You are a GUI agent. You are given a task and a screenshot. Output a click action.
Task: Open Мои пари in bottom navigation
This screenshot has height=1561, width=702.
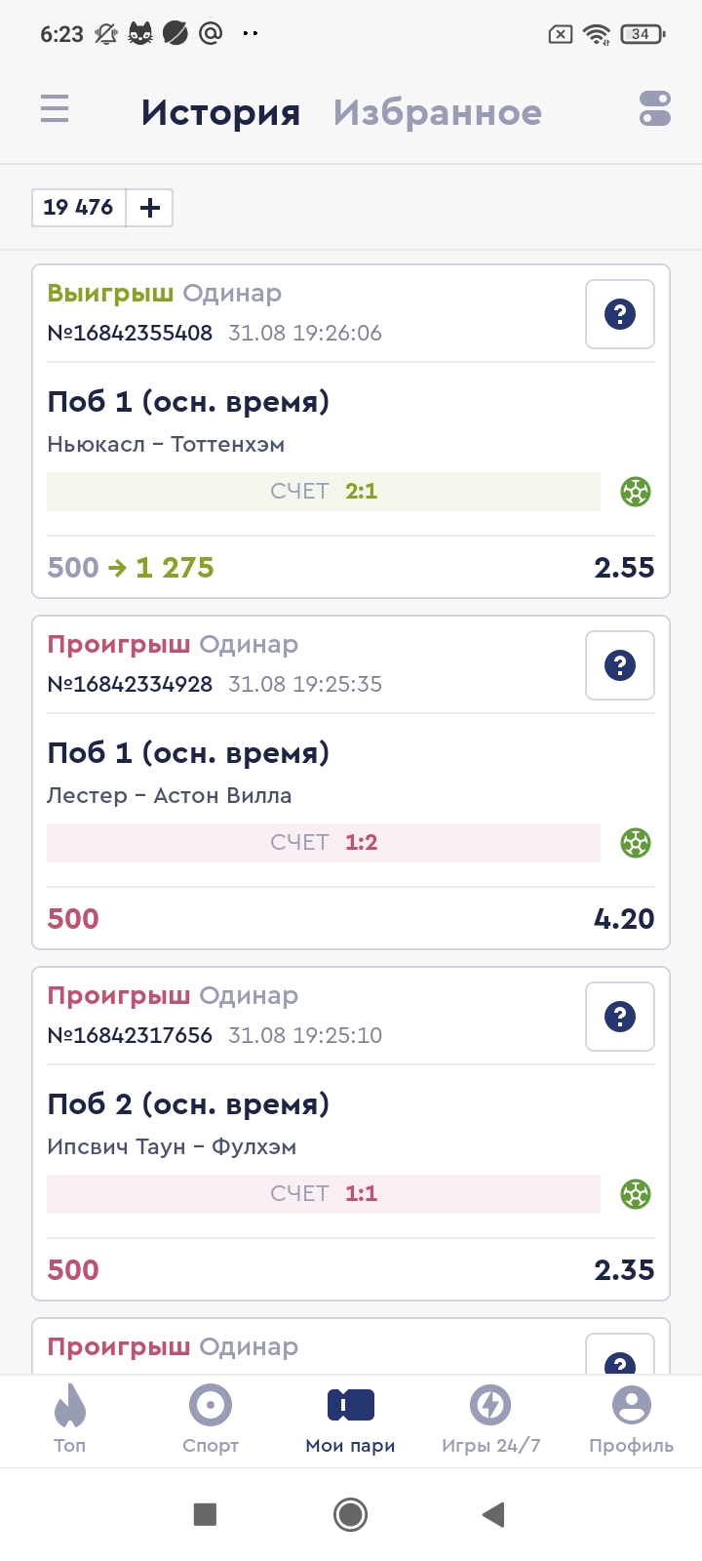(x=351, y=1418)
